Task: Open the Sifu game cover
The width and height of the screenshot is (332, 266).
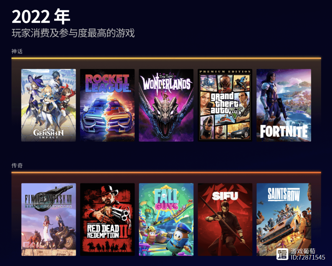Action: click(225, 219)
